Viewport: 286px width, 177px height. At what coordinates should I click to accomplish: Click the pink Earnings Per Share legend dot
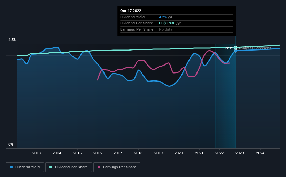coord(99,167)
